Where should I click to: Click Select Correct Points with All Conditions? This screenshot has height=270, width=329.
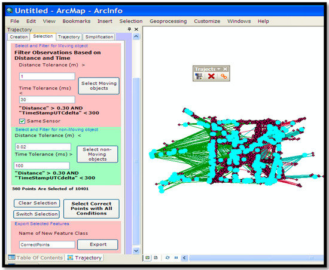[x=92, y=208]
